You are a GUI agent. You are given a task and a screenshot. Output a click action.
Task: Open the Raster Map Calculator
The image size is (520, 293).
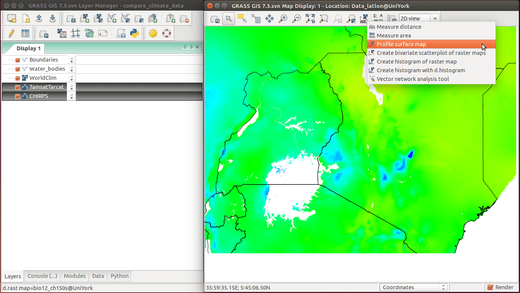62,33
